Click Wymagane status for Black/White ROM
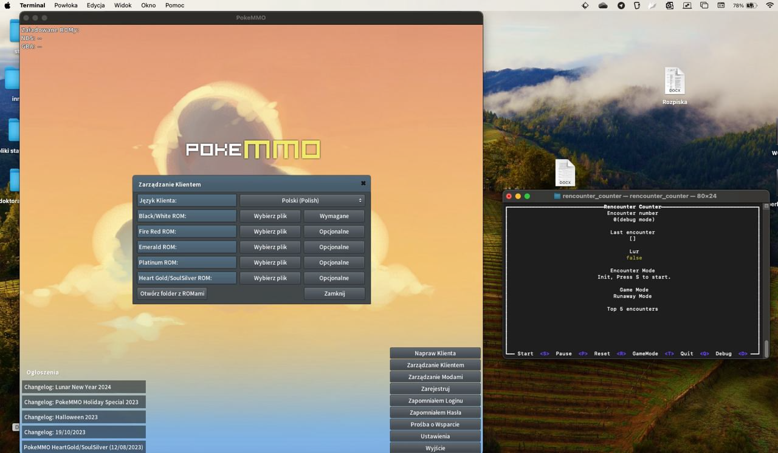778x453 pixels. tap(334, 216)
